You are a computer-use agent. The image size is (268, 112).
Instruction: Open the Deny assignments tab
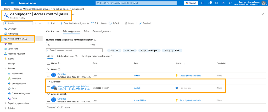point(102,31)
